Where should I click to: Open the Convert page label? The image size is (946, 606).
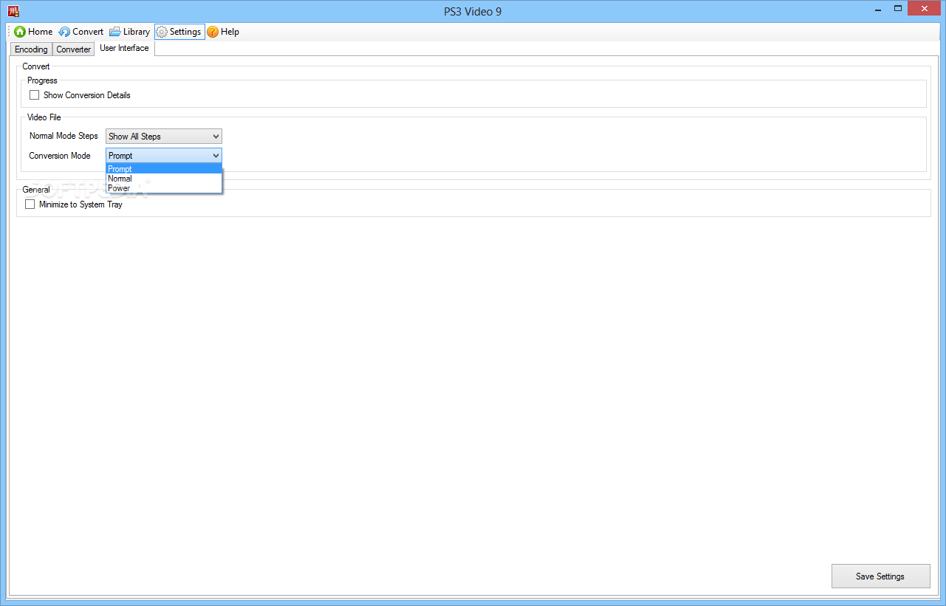(x=88, y=32)
